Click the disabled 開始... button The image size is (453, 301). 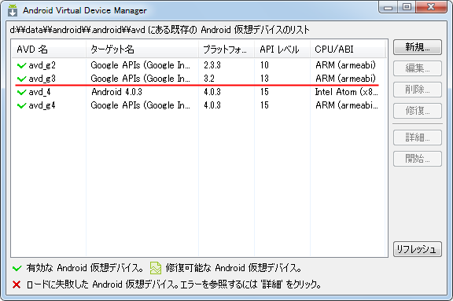tap(417, 159)
